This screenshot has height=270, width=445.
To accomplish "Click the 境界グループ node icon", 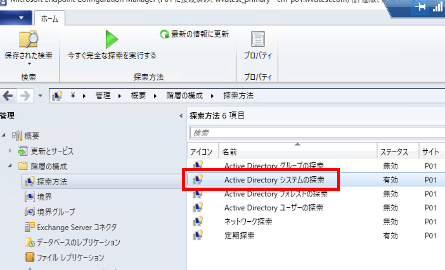I will pos(29,212).
